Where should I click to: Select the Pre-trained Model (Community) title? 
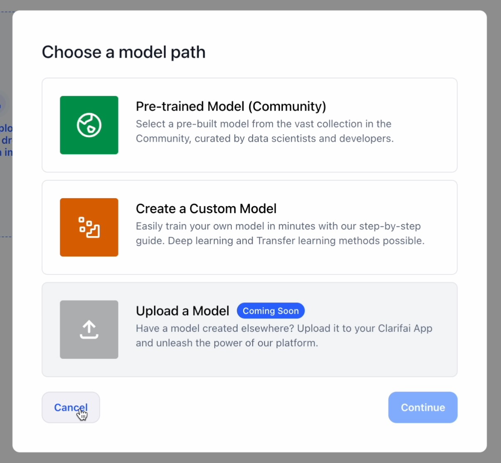click(x=231, y=106)
